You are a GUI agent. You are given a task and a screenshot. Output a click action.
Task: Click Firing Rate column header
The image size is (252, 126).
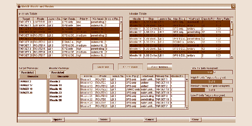click(223, 19)
